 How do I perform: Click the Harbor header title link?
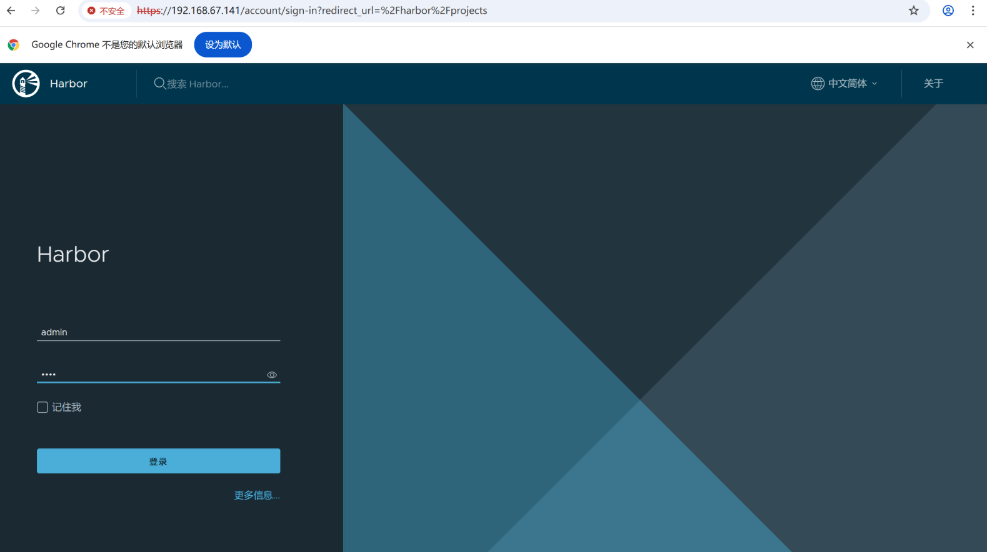coord(69,84)
